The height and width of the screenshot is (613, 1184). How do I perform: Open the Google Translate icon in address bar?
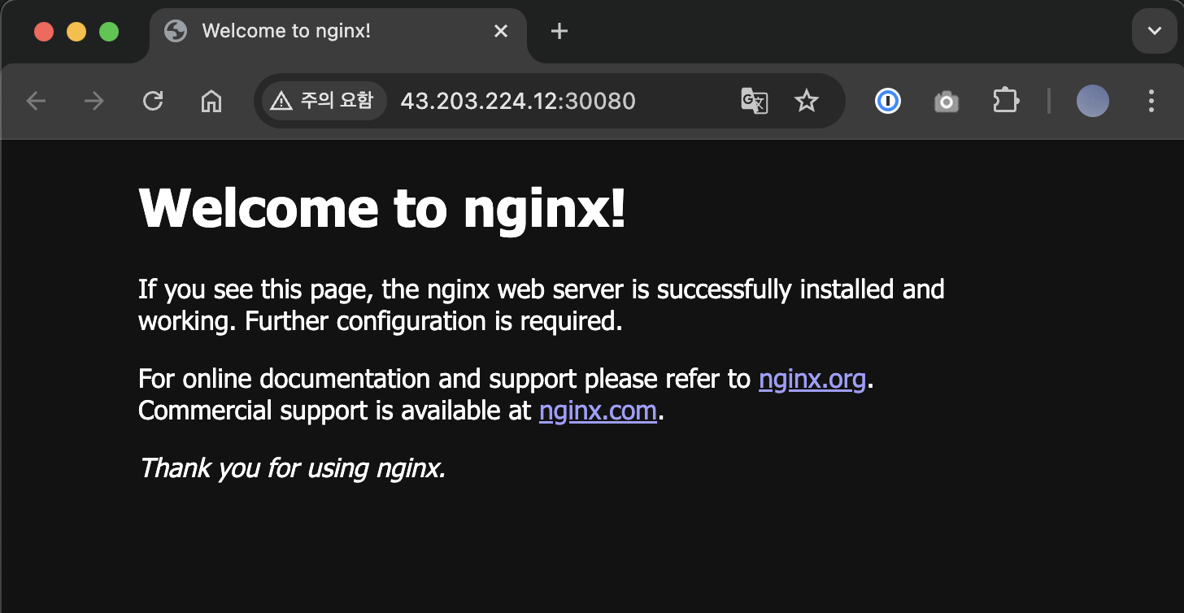[x=755, y=101]
